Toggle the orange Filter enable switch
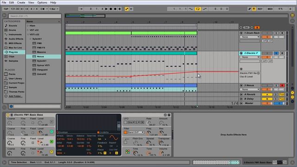This screenshot has height=167, width=297. click(x=125, y=132)
